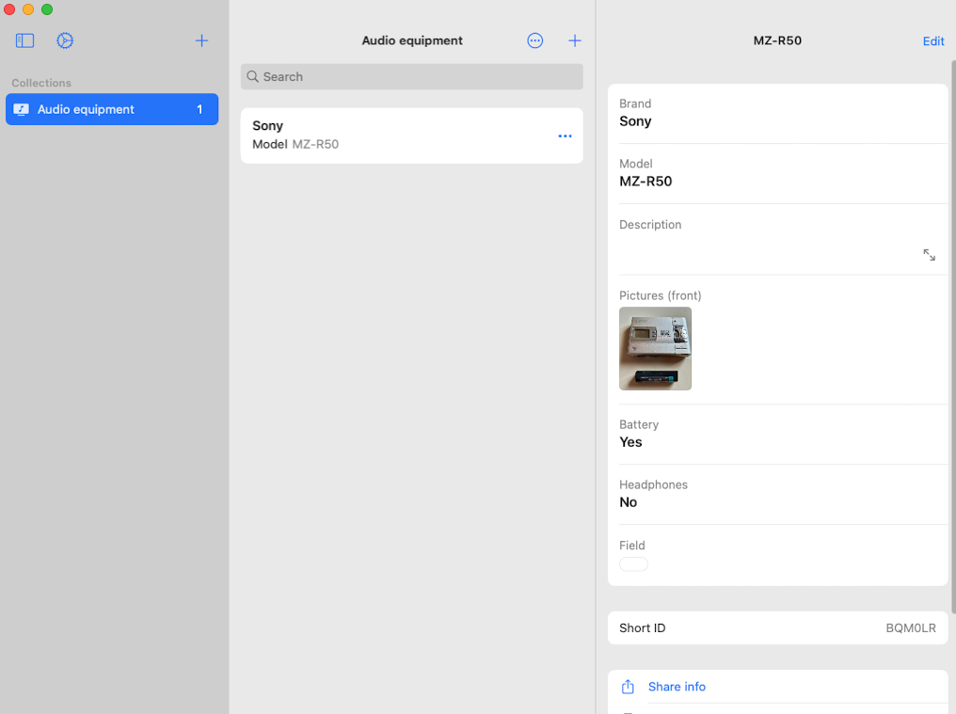This screenshot has height=714, width=956.
Task: Click the Brand value Sony
Action: click(x=635, y=121)
